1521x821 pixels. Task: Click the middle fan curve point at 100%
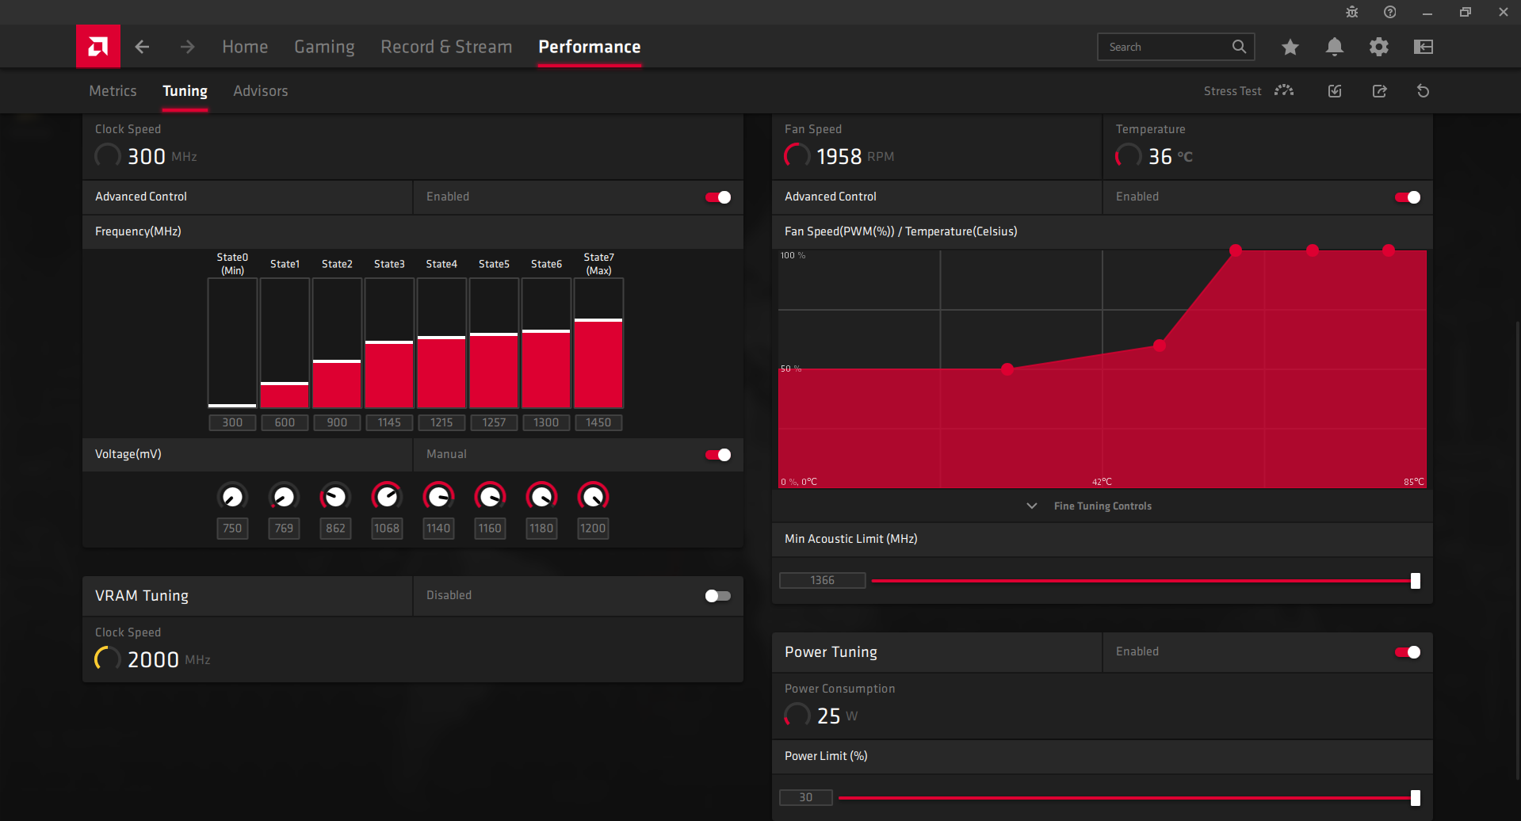(x=1313, y=250)
